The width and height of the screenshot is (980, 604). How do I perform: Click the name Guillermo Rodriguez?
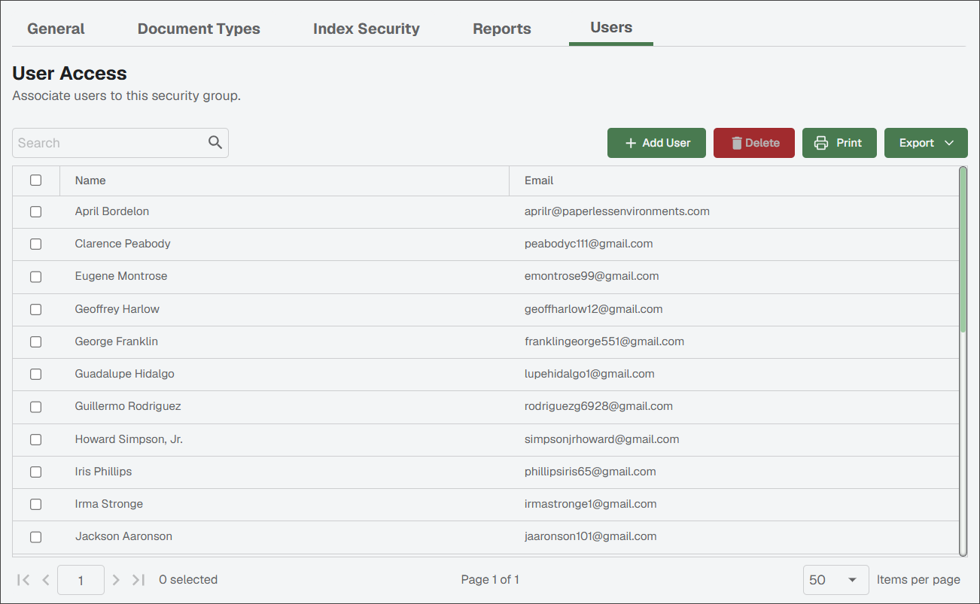pyautogui.click(x=128, y=406)
